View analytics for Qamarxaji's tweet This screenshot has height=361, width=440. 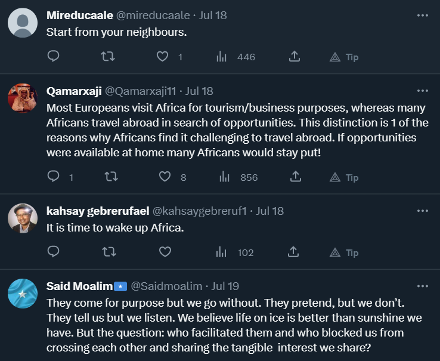tap(224, 177)
